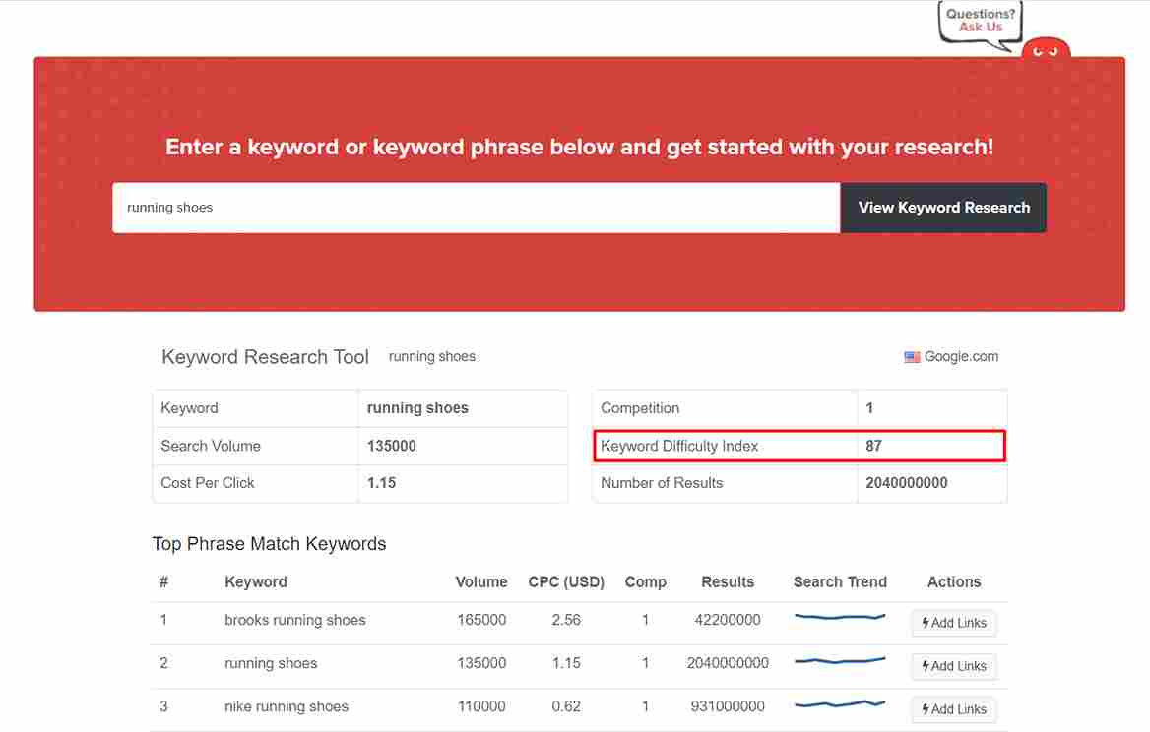Click the lightning bolt on nike row Add Links
The height and width of the screenshot is (732, 1150).
click(926, 709)
